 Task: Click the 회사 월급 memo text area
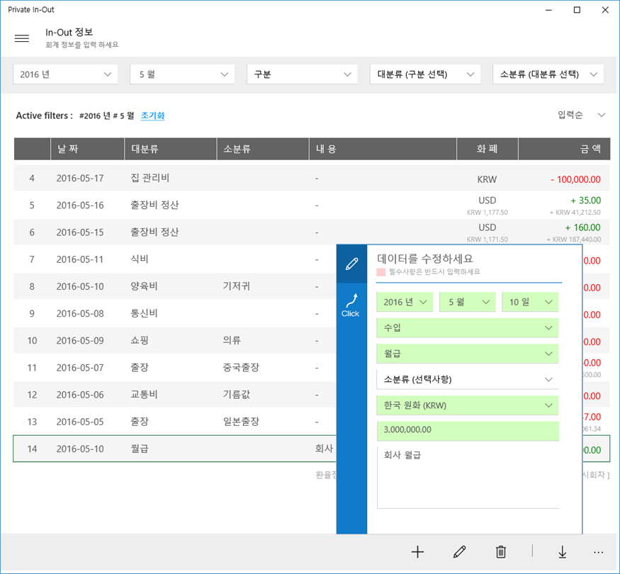pos(468,477)
